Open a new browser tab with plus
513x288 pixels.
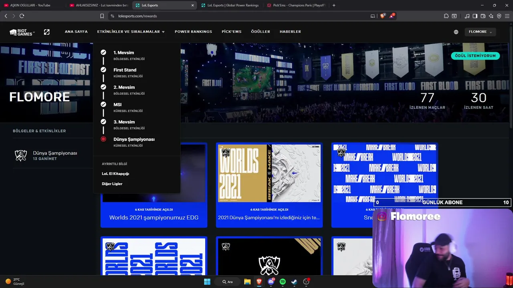click(334, 5)
